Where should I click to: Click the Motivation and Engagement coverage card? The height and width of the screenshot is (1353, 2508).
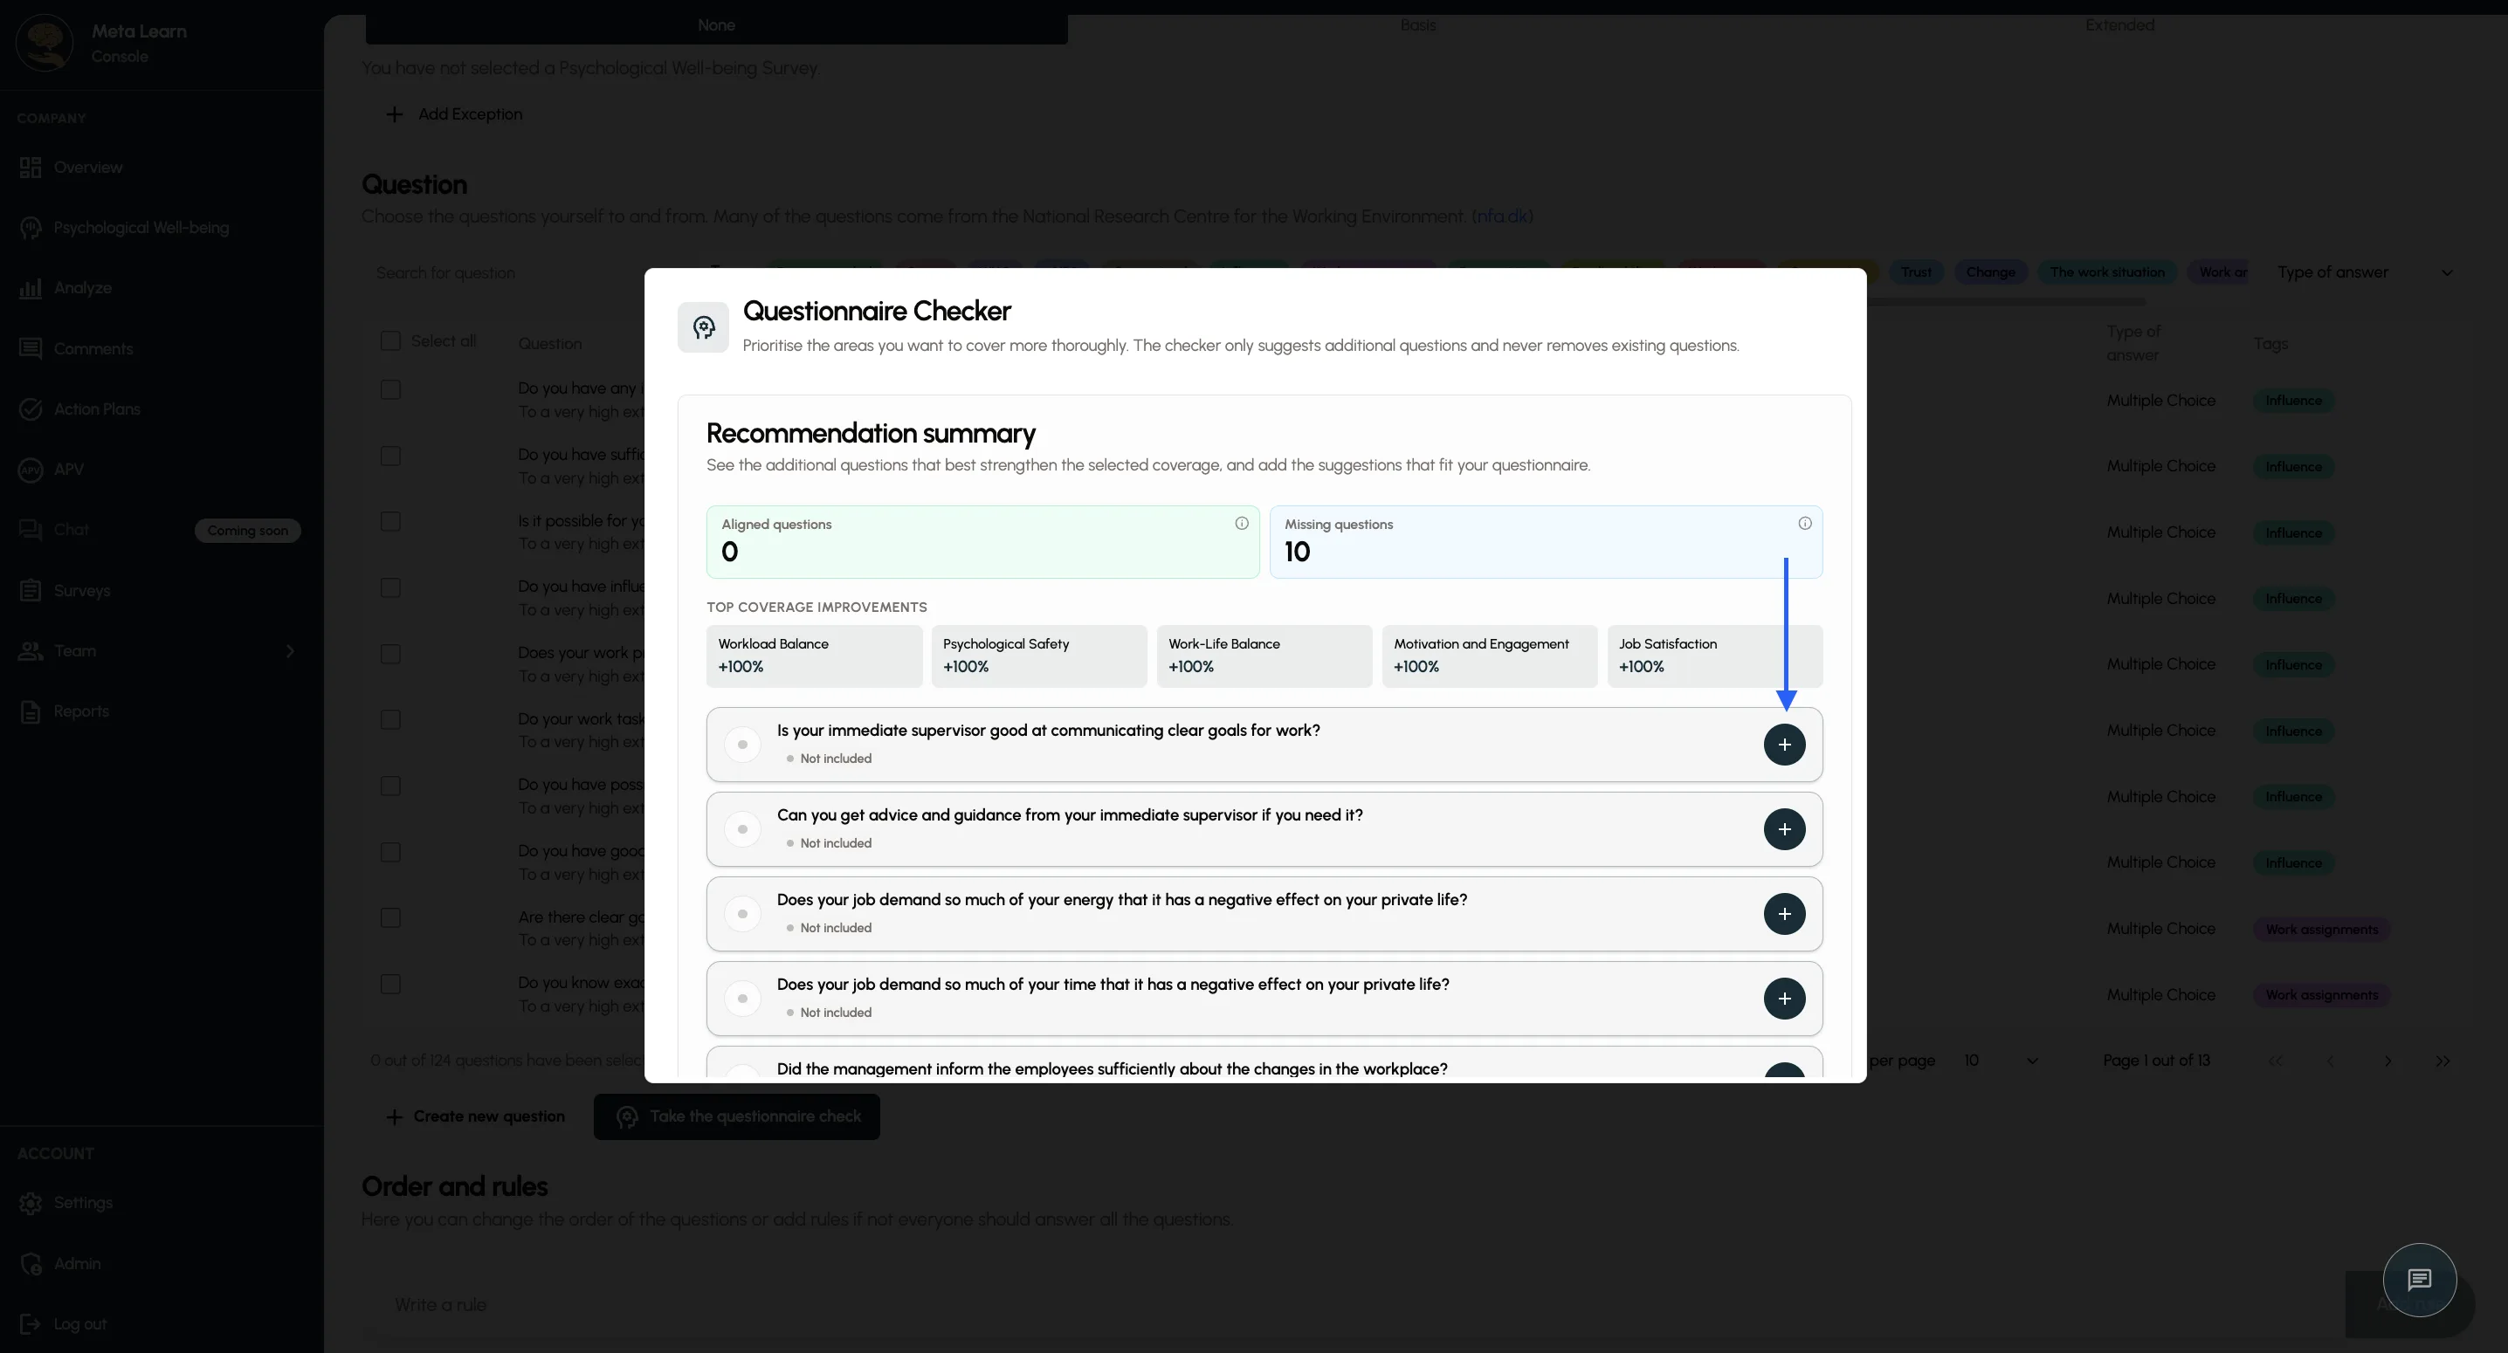[x=1490, y=656]
